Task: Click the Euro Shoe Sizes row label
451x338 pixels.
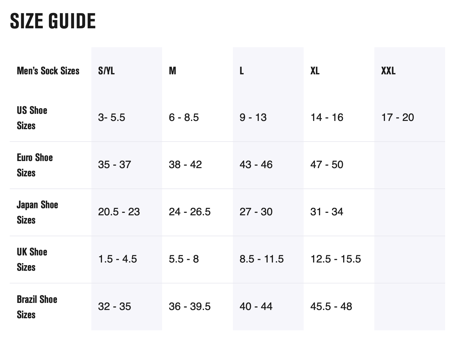Action: (x=35, y=165)
